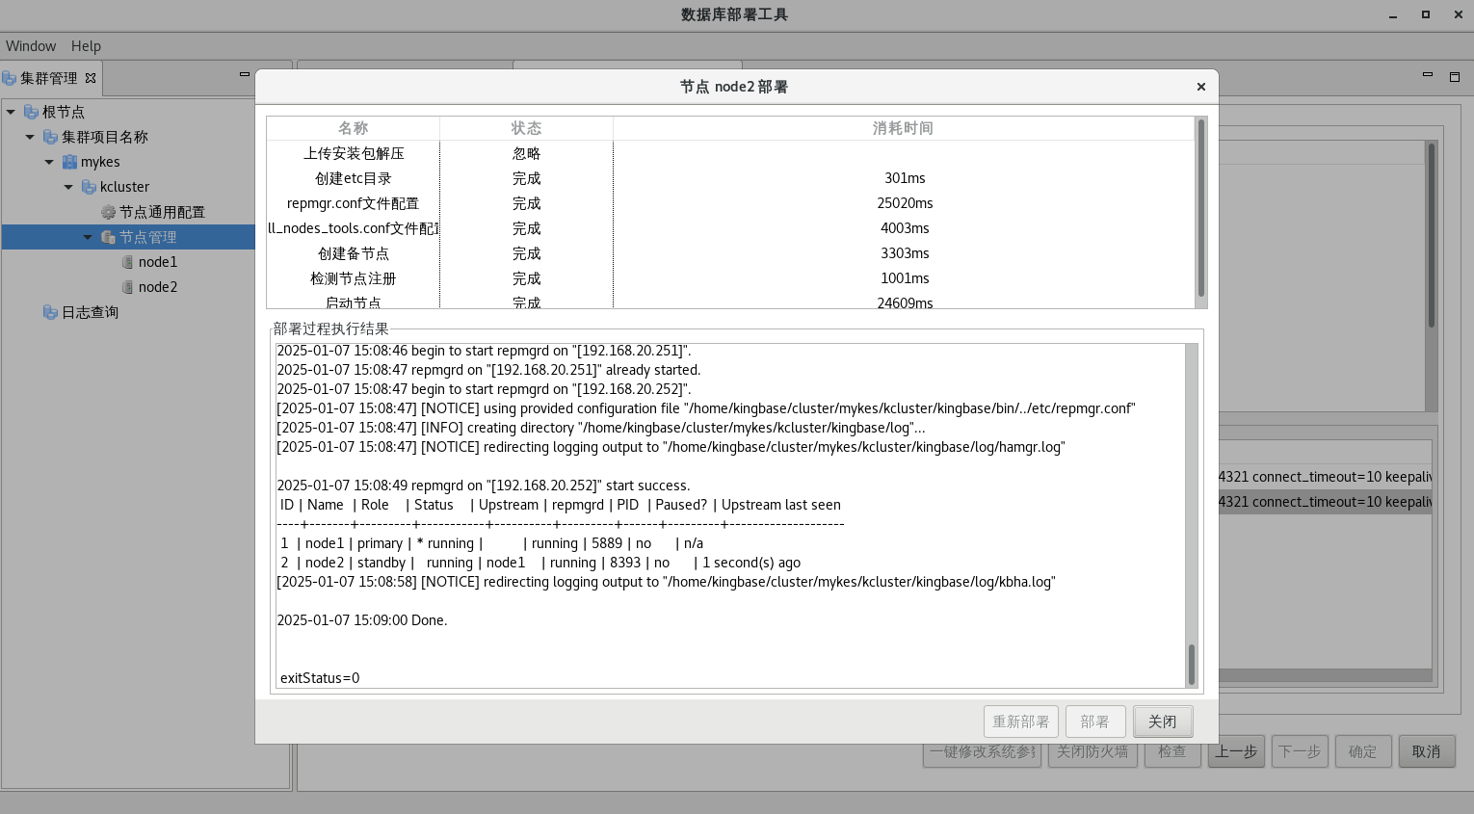Click the step table vertical scrollbar

tap(1200, 207)
